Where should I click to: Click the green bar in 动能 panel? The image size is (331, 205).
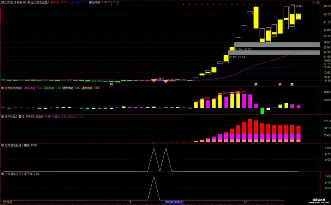click(x=262, y=111)
